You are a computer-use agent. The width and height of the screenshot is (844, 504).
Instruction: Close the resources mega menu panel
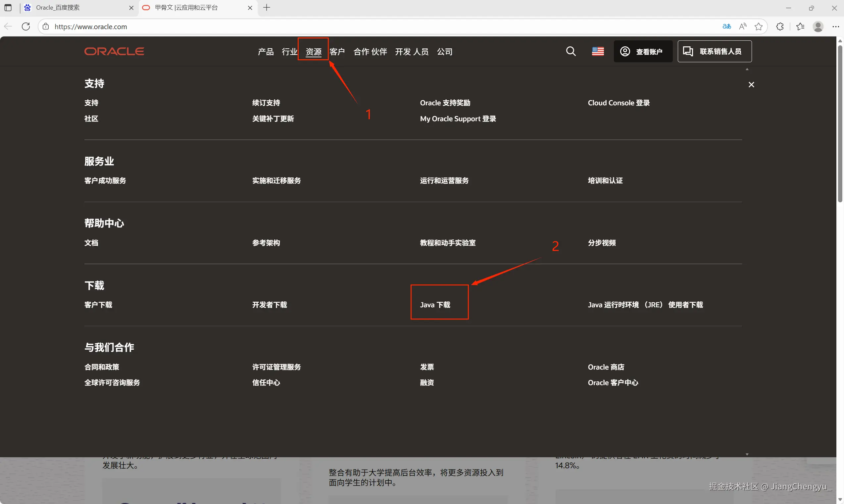[x=751, y=84]
